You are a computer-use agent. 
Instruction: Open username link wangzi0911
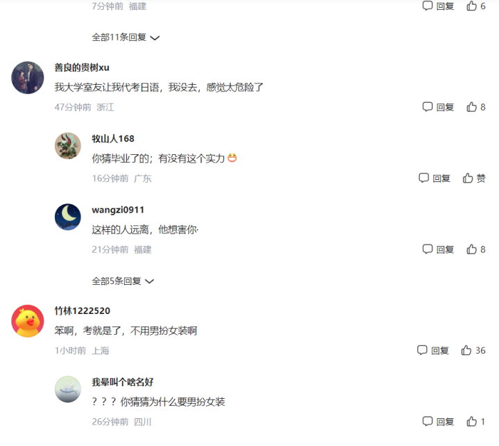point(118,210)
